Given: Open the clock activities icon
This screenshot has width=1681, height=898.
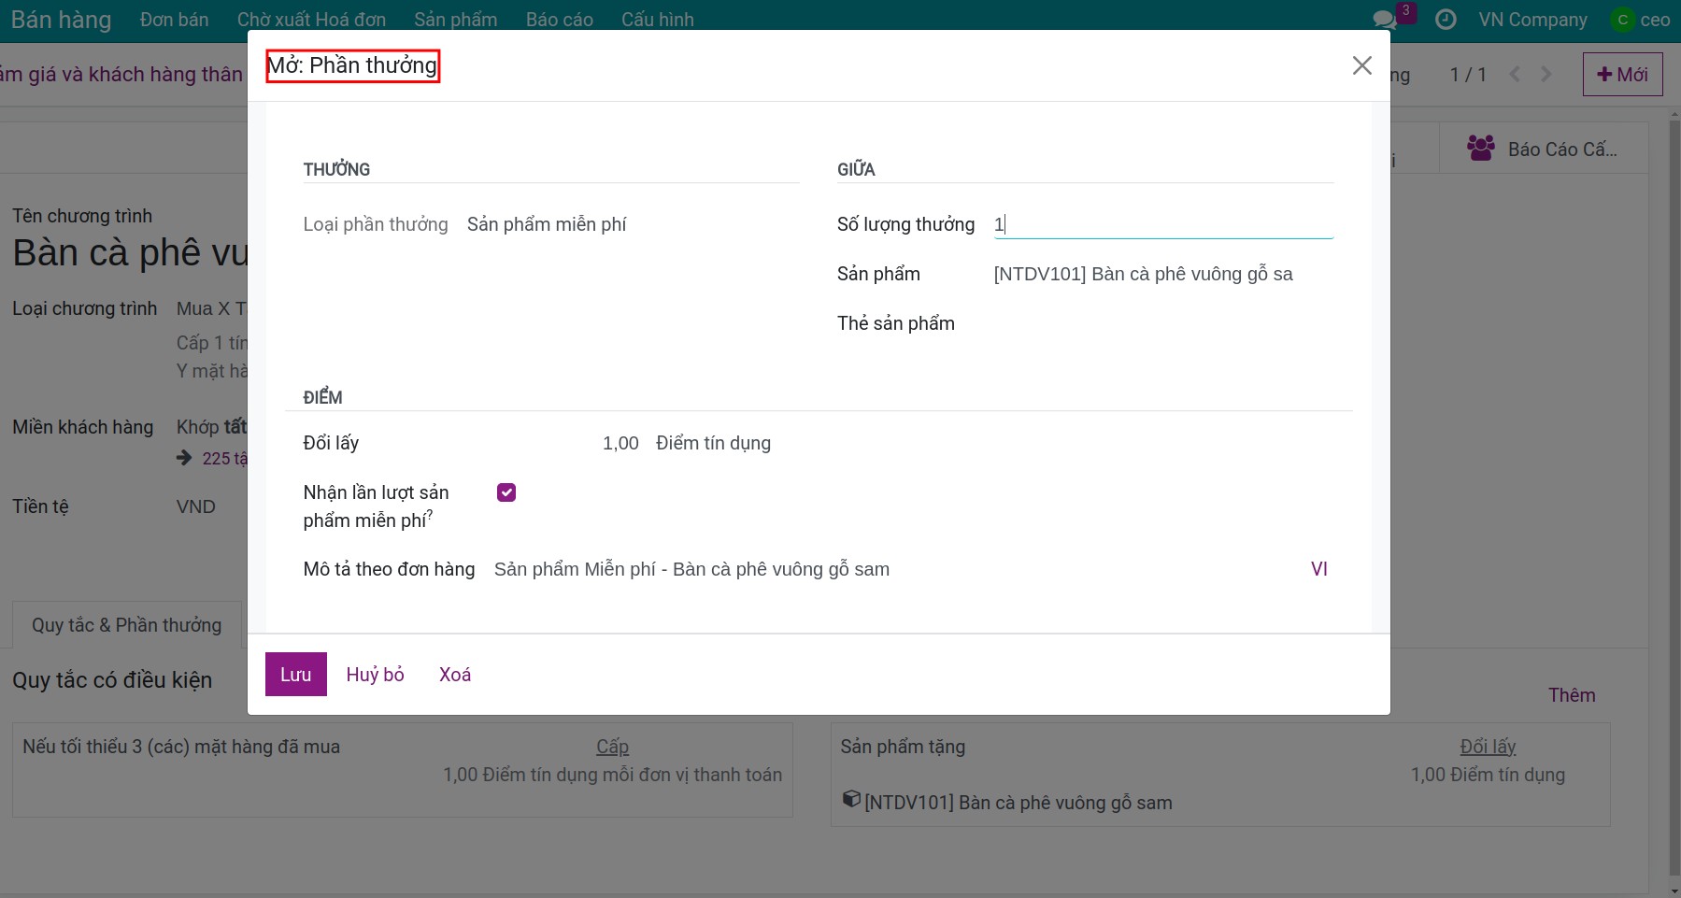Looking at the screenshot, I should coord(1445,20).
